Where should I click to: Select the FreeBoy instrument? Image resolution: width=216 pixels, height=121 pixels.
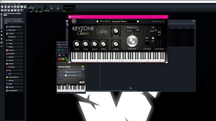pos(15,34)
